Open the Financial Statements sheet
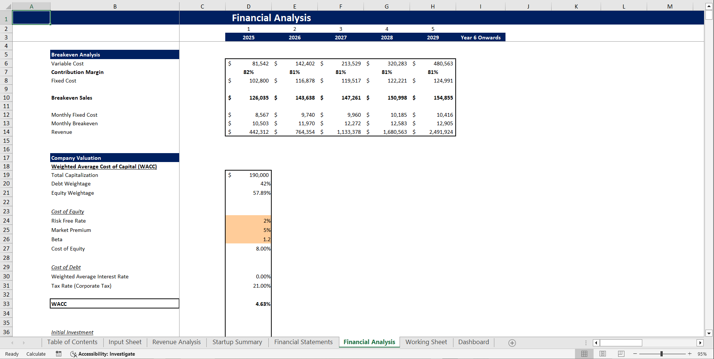This screenshot has width=714, height=359. click(303, 342)
